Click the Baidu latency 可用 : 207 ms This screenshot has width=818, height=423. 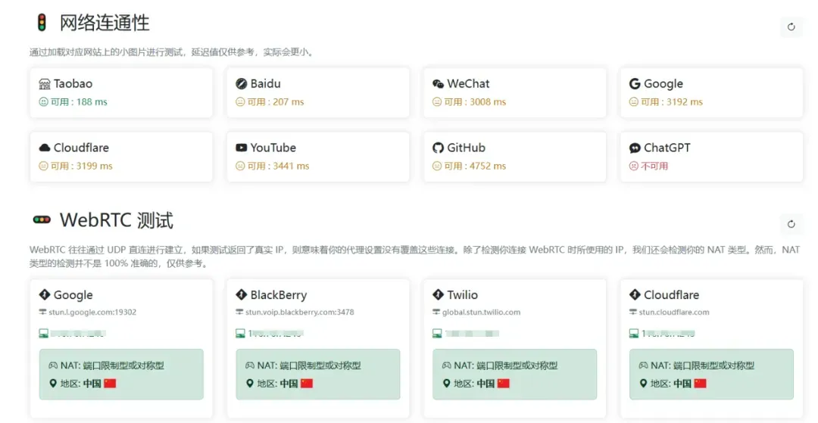tap(276, 102)
